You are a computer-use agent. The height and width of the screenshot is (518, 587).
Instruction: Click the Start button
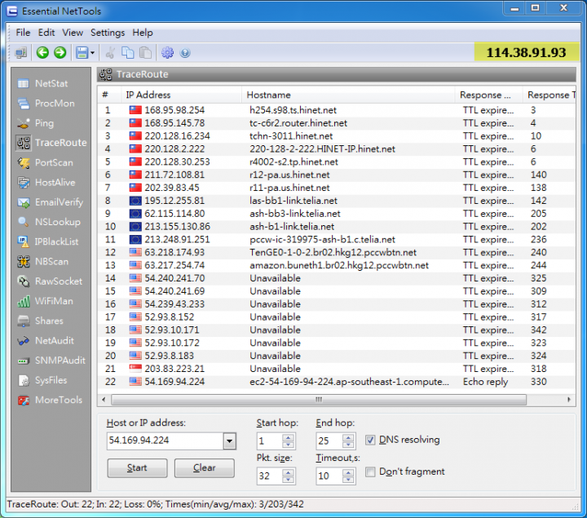[x=137, y=467]
